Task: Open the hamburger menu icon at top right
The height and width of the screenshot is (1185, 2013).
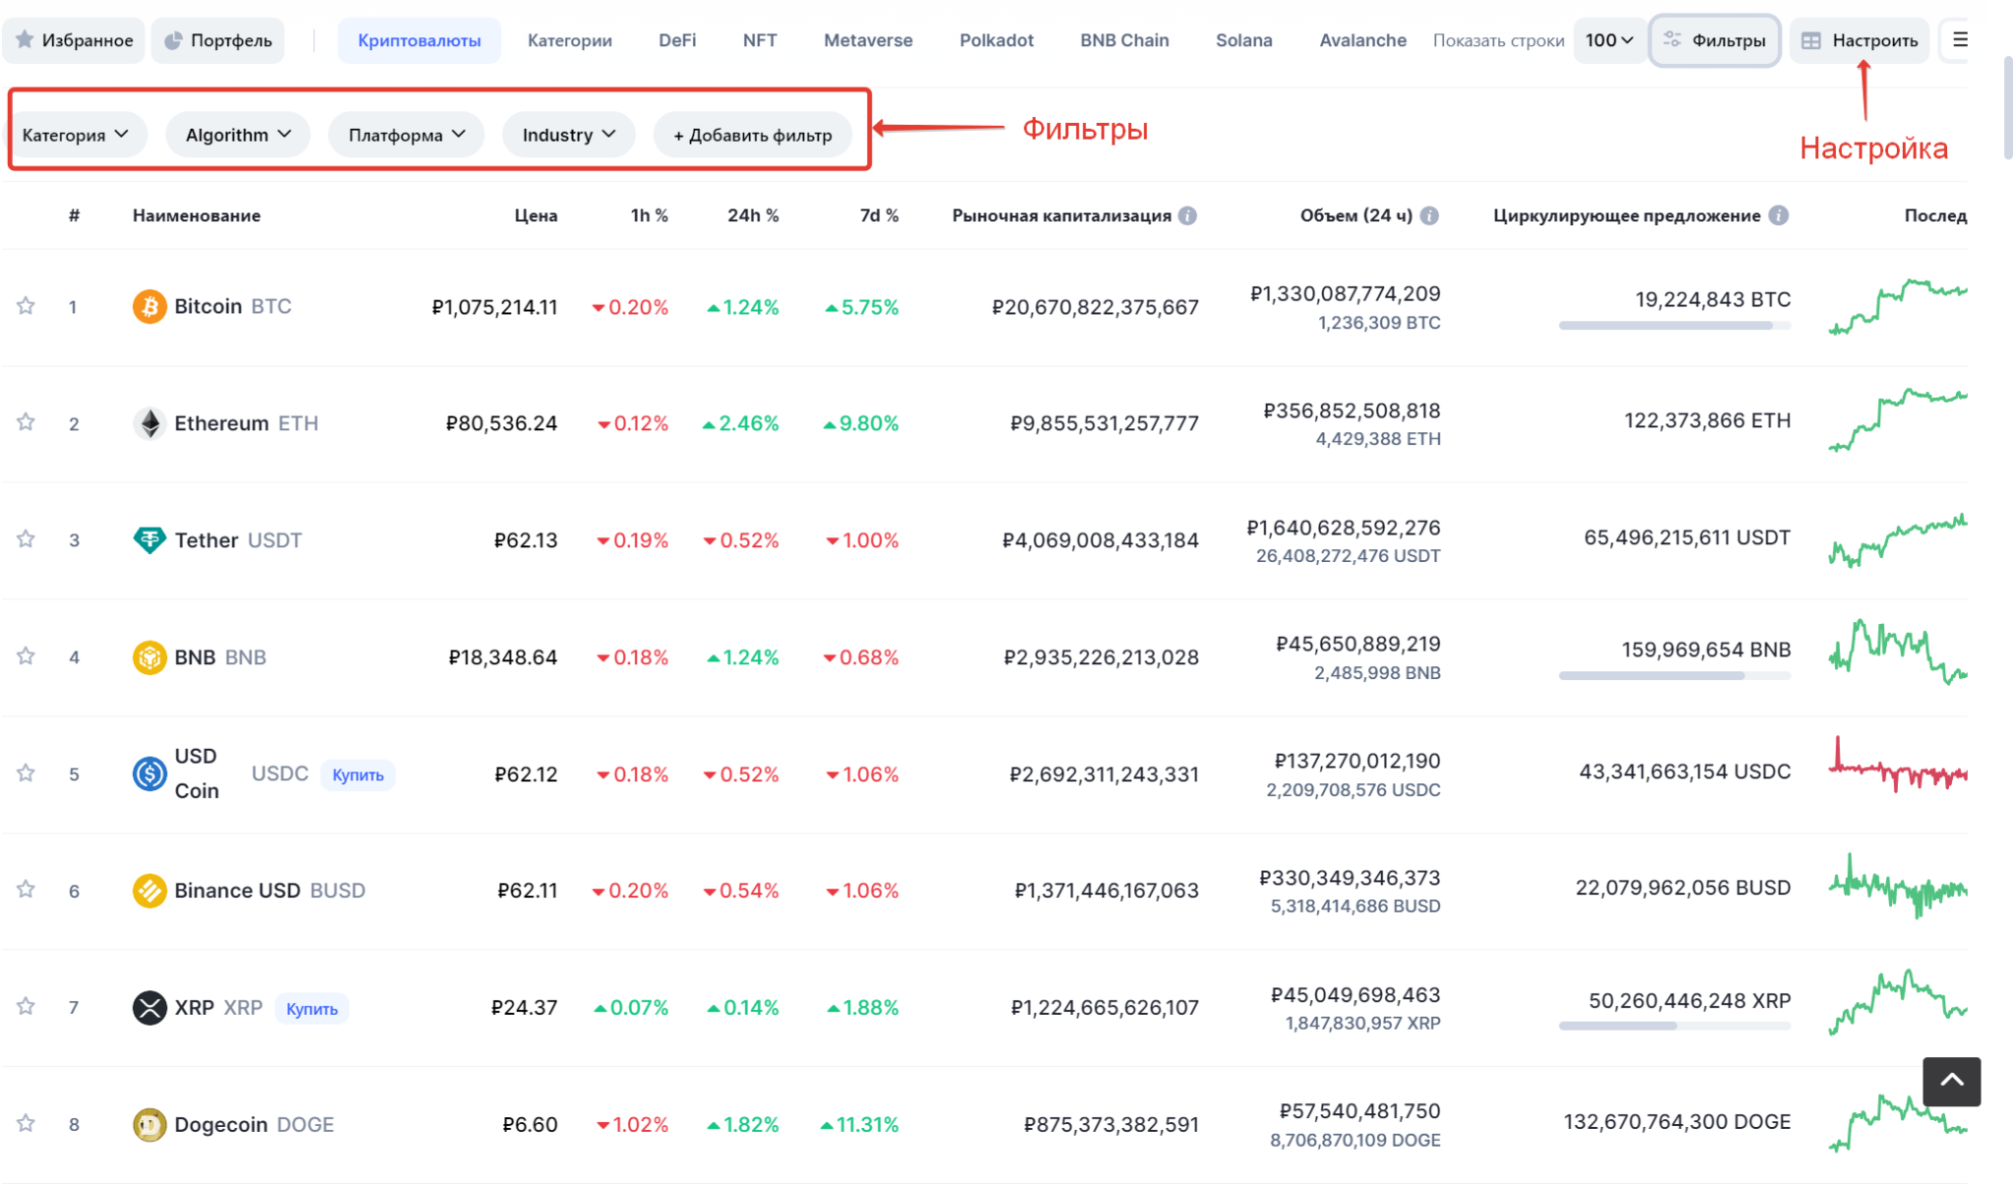Action: (1962, 39)
